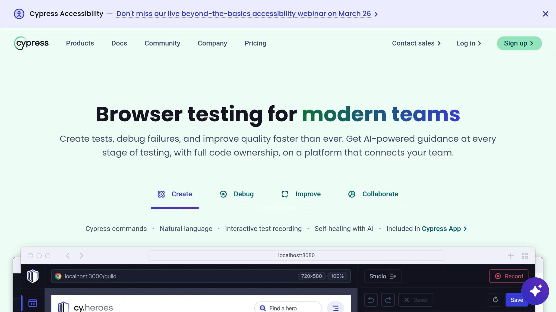Screen dimensions: 556x312
Task: Click the grid view icon in mock browser
Action: 525,256
